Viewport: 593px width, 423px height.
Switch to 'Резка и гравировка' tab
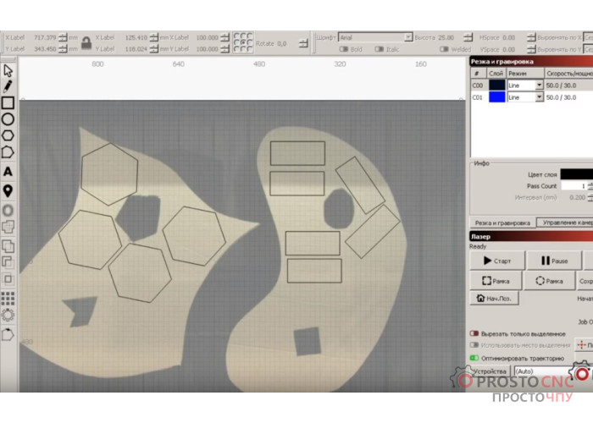pyautogui.click(x=501, y=222)
